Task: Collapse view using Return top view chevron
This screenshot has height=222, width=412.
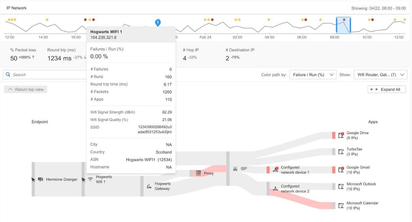Action: pos(10,89)
